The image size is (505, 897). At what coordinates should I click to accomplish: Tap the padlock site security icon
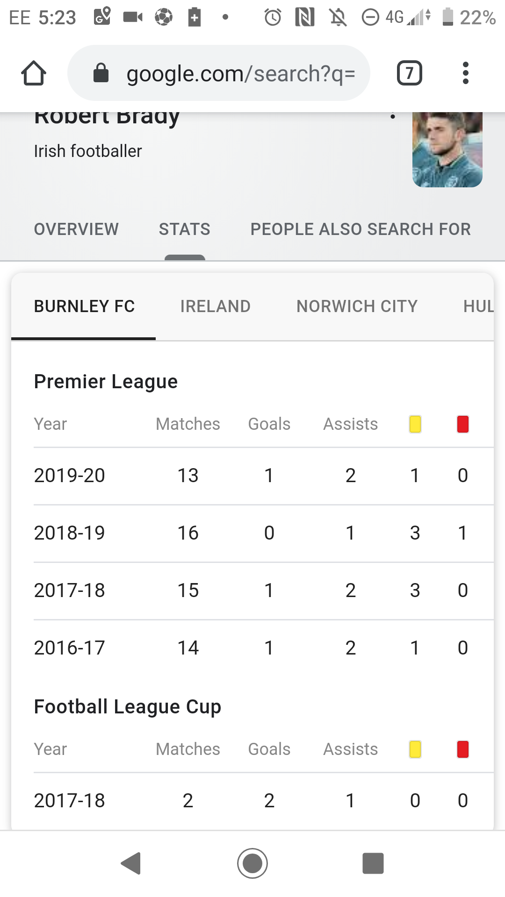click(101, 73)
